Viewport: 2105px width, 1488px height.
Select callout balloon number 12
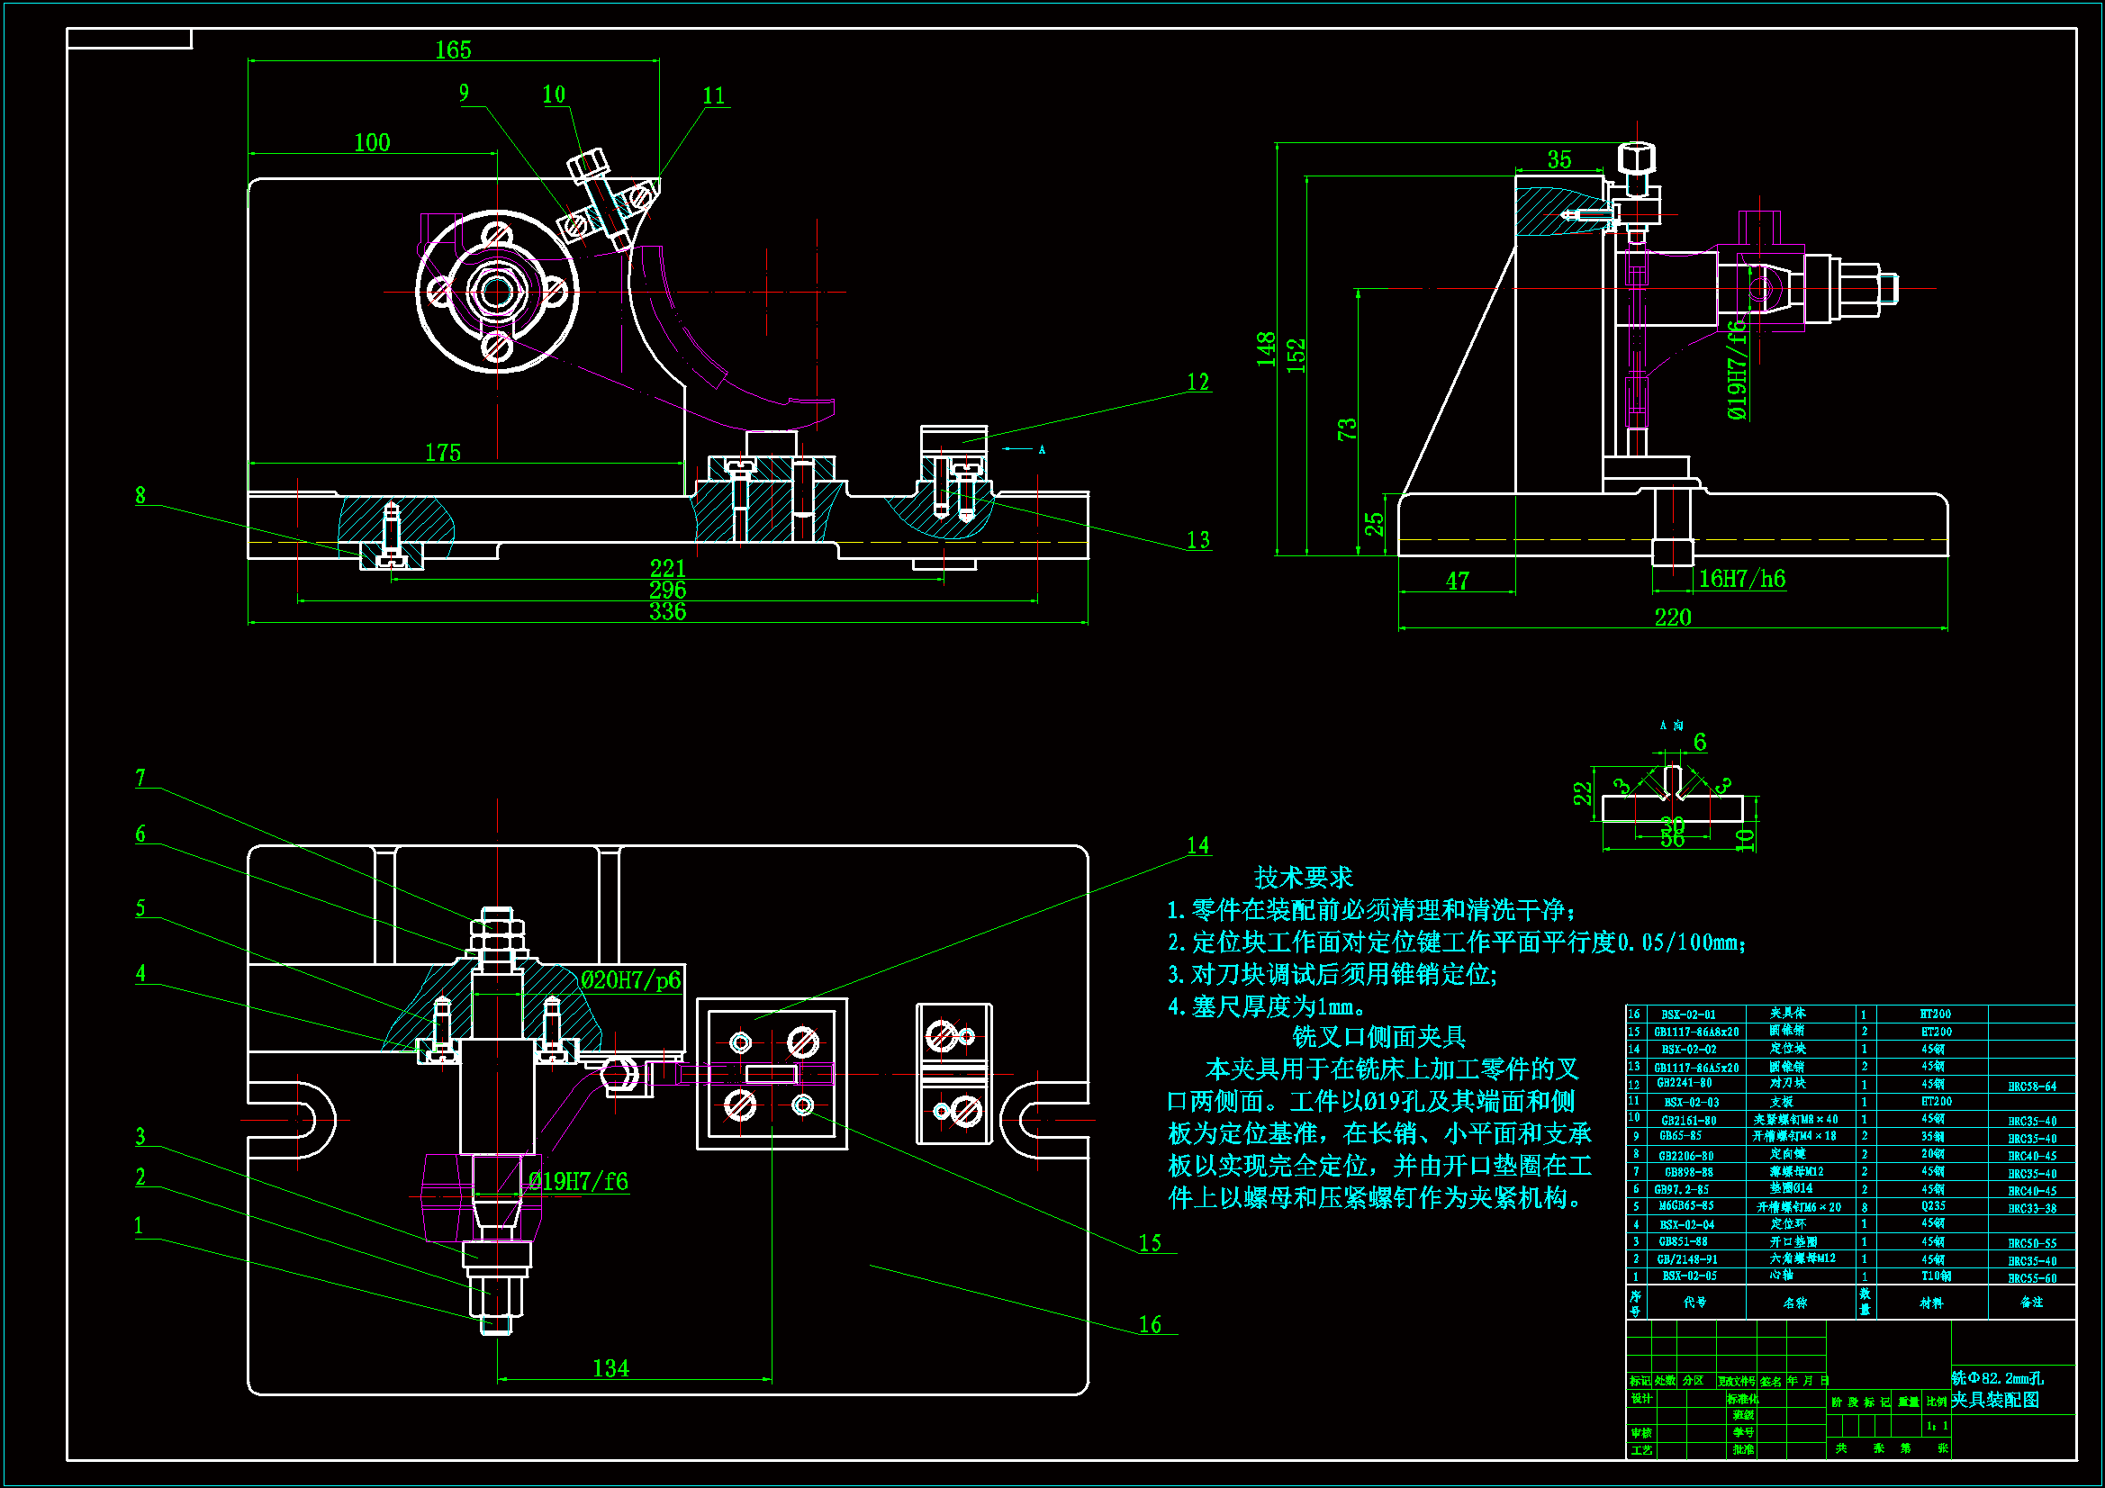pyautogui.click(x=1197, y=382)
